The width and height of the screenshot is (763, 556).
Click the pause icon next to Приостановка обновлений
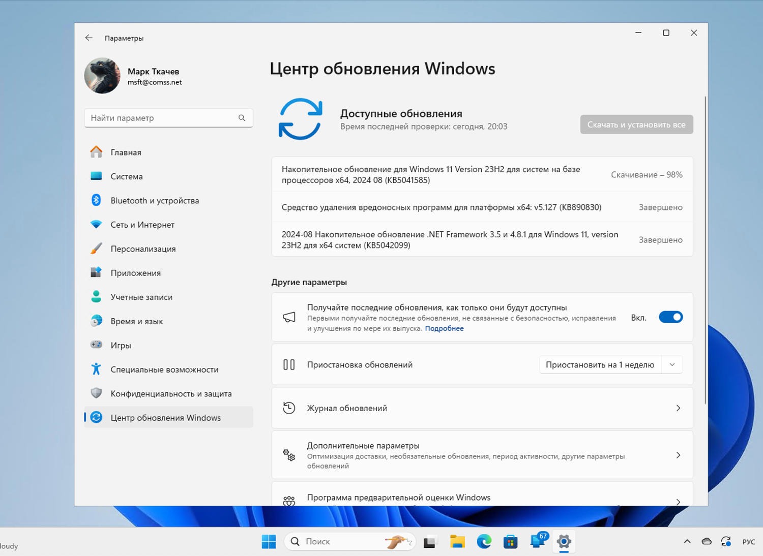tap(289, 364)
